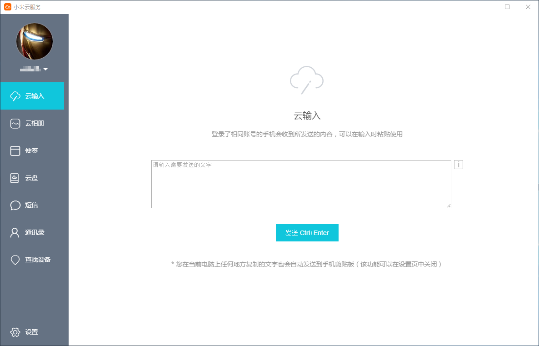The width and height of the screenshot is (539, 346).
Task: Click the 短信 message bubble icon
Action: pyautogui.click(x=15, y=206)
